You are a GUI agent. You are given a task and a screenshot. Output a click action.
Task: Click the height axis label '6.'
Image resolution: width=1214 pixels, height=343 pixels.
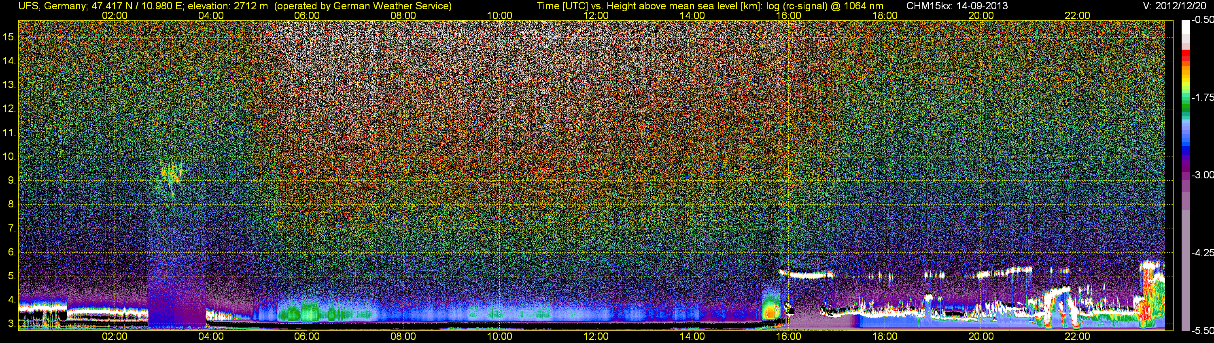pos(12,252)
